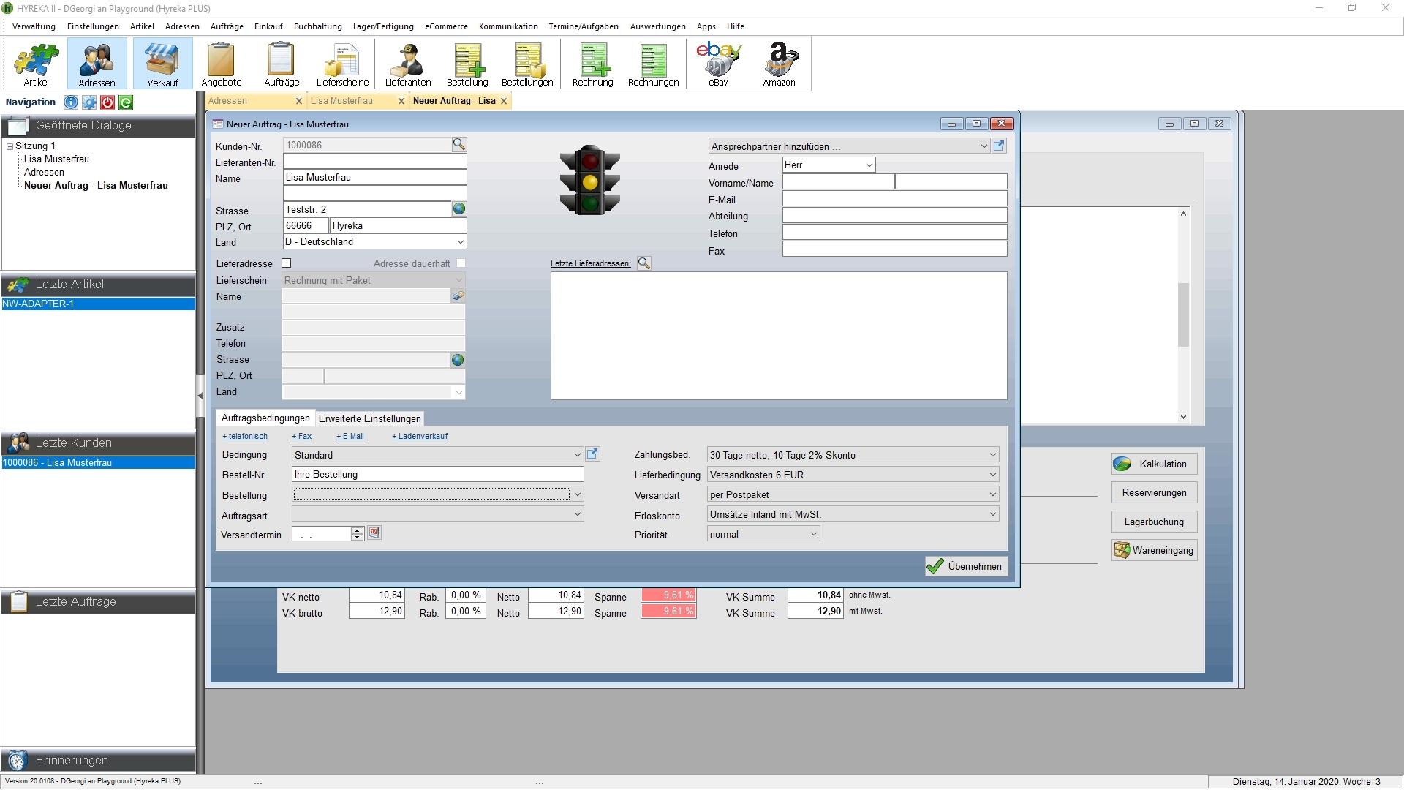
Task: Expand the Versandart dropdown
Action: click(x=992, y=494)
